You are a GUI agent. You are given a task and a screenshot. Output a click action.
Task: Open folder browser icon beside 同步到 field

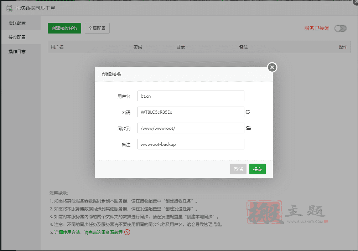(x=249, y=128)
